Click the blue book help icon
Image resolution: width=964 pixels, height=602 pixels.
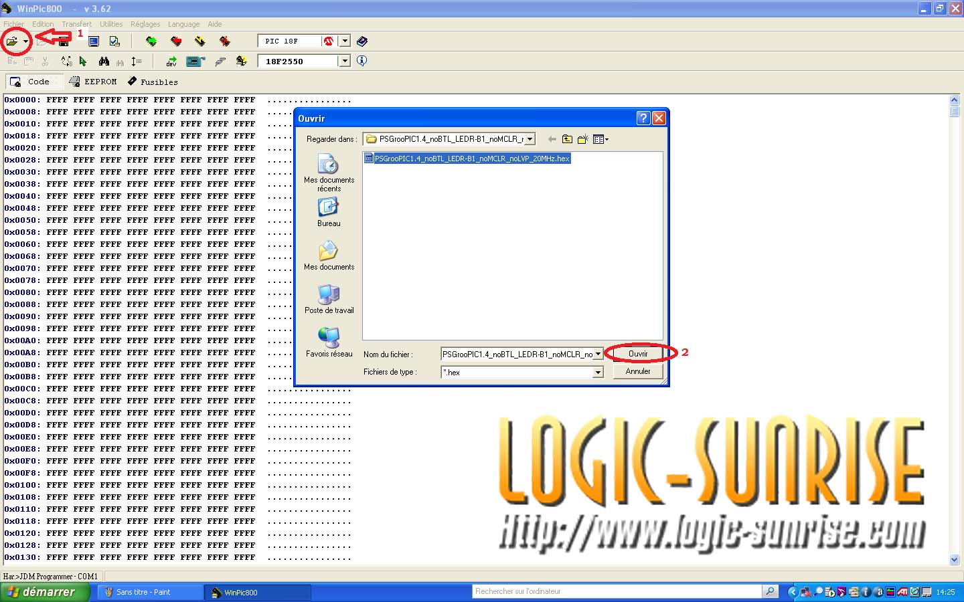[x=362, y=41]
